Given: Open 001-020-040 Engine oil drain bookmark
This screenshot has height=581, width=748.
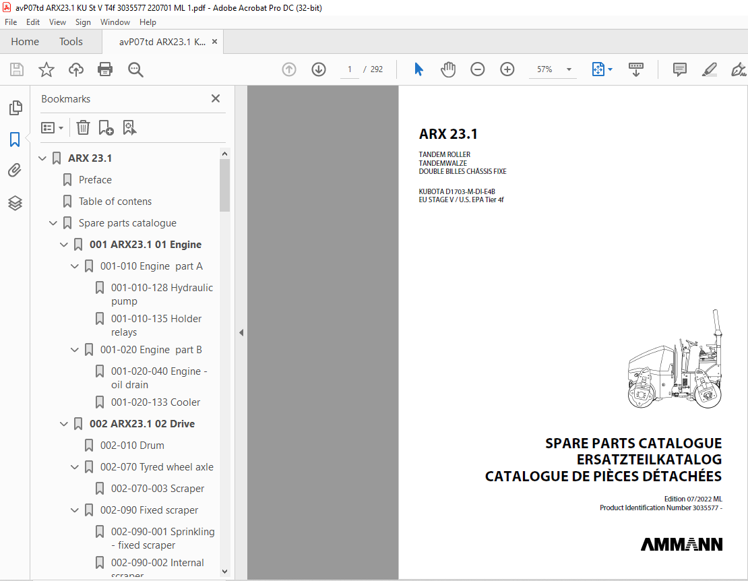Looking at the screenshot, I should pos(159,378).
